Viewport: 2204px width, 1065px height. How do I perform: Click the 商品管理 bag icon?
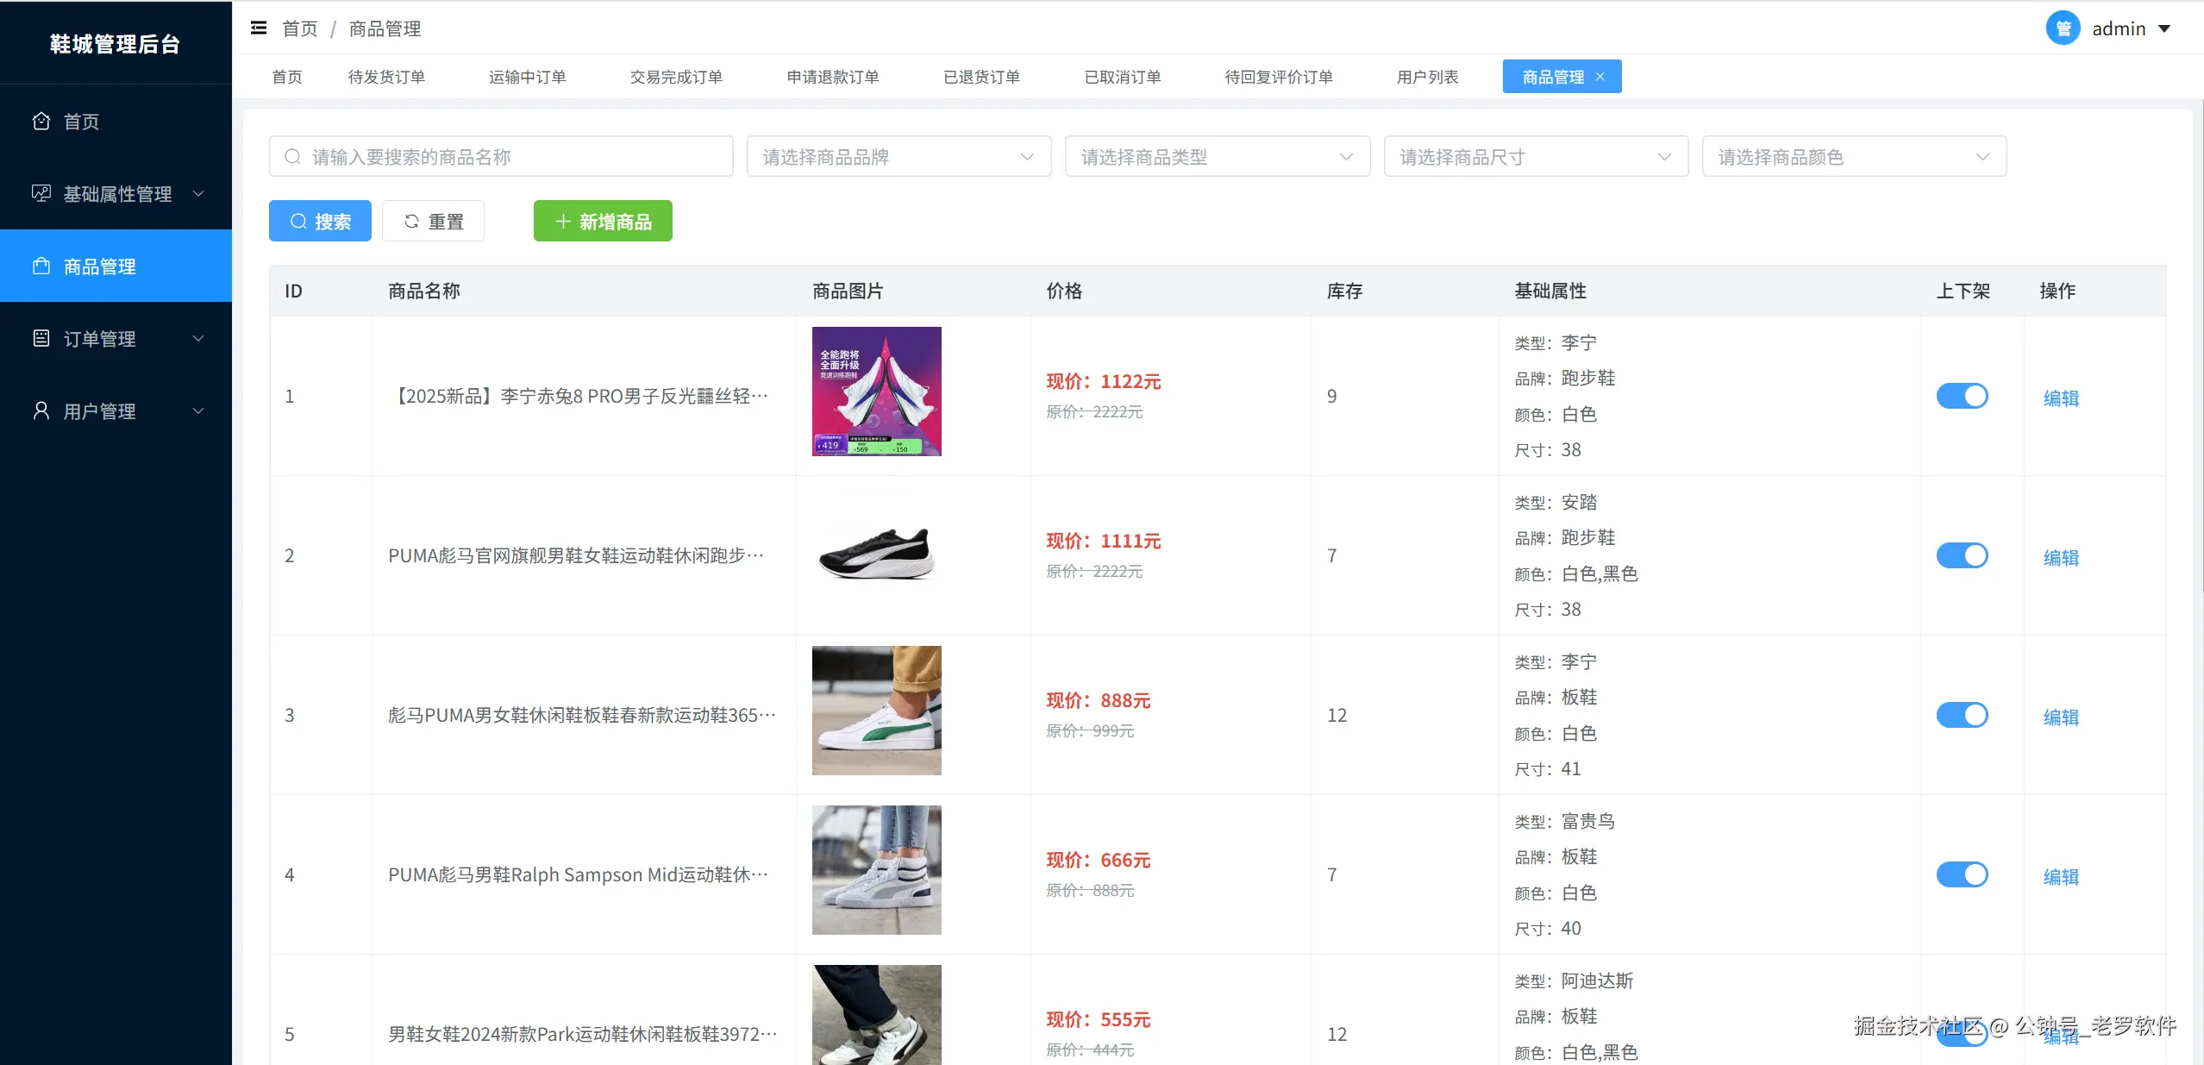click(41, 266)
